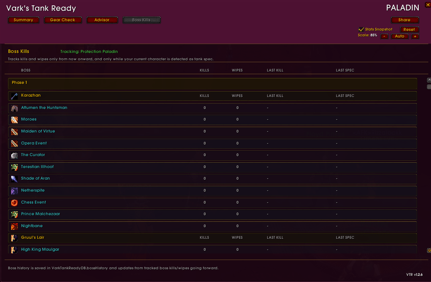Click the Karazhan raid icon
This screenshot has height=282, width=431.
click(x=14, y=96)
